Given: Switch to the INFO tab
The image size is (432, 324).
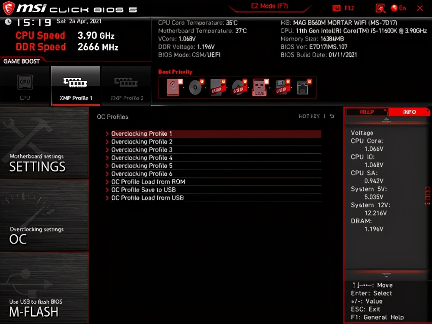Looking at the screenshot, I should pyautogui.click(x=409, y=112).
